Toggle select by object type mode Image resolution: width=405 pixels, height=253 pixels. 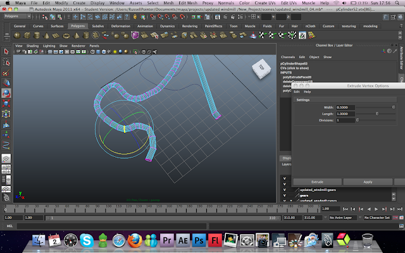53,17
